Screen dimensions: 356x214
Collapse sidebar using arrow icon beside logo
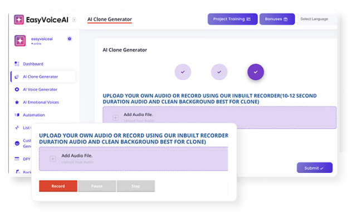[x=74, y=19]
